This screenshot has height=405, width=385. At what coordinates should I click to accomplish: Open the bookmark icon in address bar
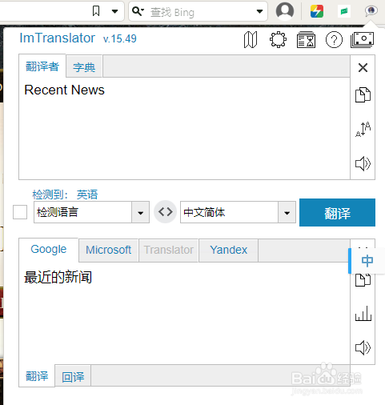96,11
